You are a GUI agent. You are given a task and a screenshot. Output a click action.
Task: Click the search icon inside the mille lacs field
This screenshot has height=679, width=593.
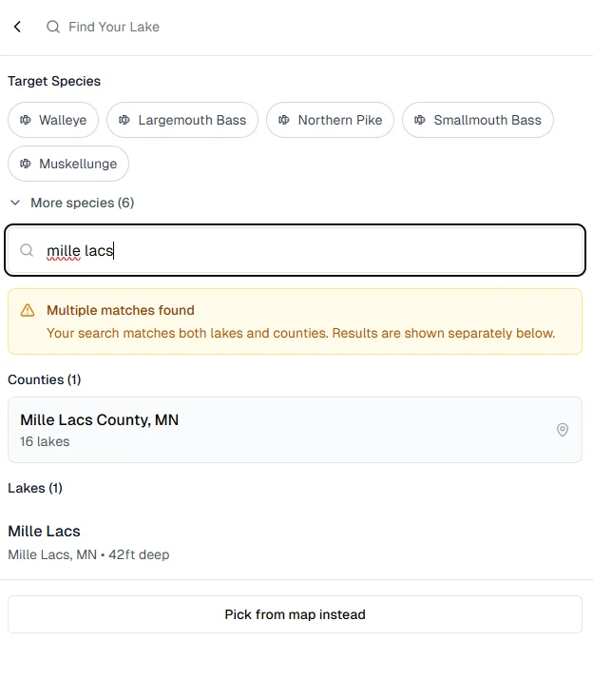click(x=28, y=251)
